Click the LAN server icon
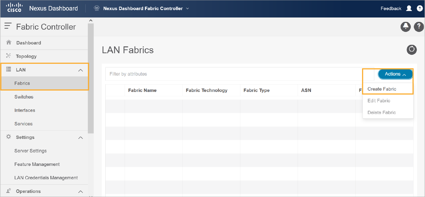This screenshot has height=197, width=425. 9,69
